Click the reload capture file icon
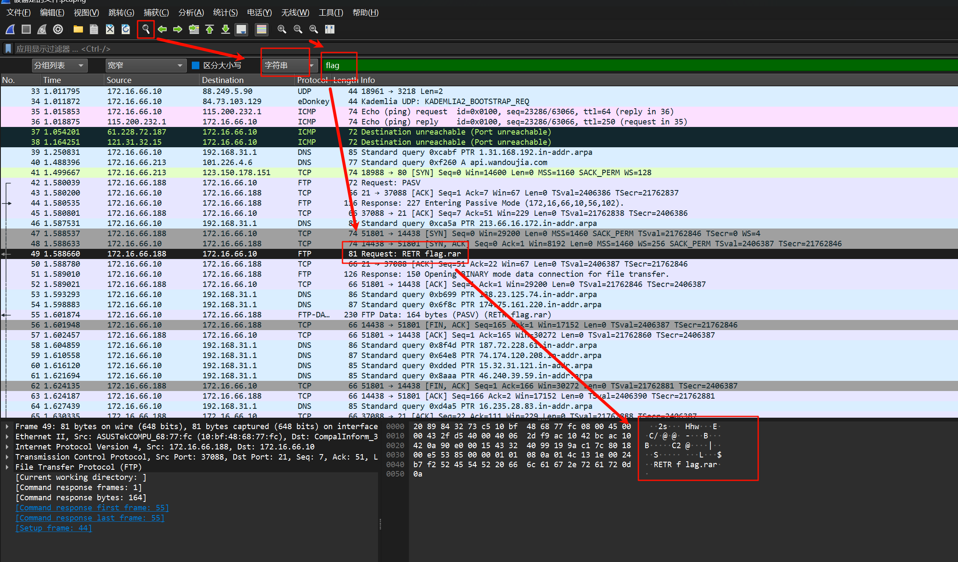The width and height of the screenshot is (958, 562). coord(126,29)
